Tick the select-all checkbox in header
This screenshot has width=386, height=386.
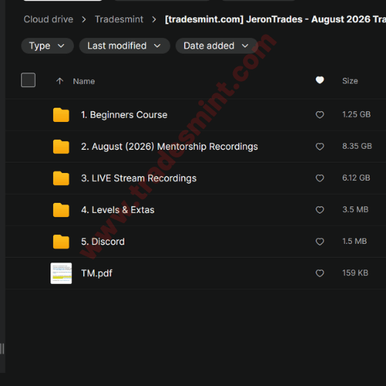pos(28,80)
